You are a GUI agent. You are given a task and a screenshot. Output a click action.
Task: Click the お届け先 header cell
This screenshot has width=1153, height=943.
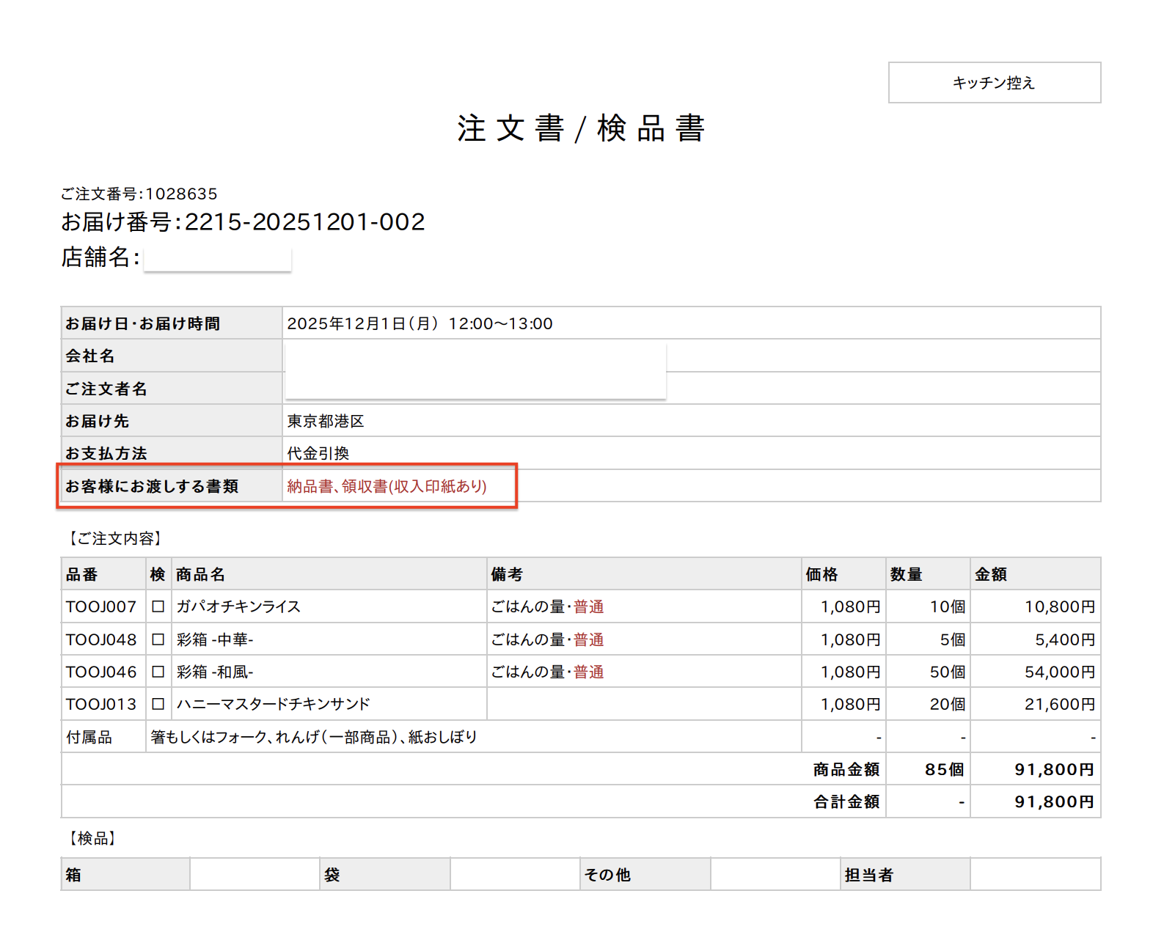coord(172,420)
